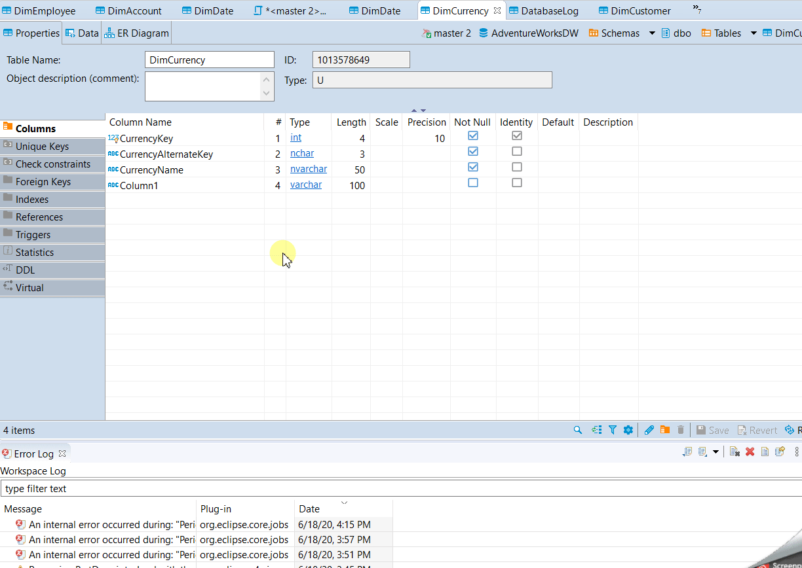Edit selected column using the pencil icon
Image resolution: width=802 pixels, height=568 pixels.
(x=649, y=430)
